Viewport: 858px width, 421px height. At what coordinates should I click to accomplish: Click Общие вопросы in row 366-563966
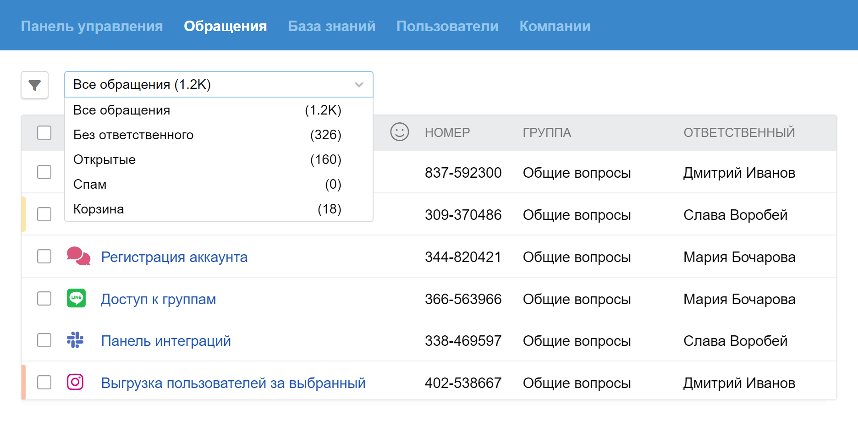[x=577, y=299]
